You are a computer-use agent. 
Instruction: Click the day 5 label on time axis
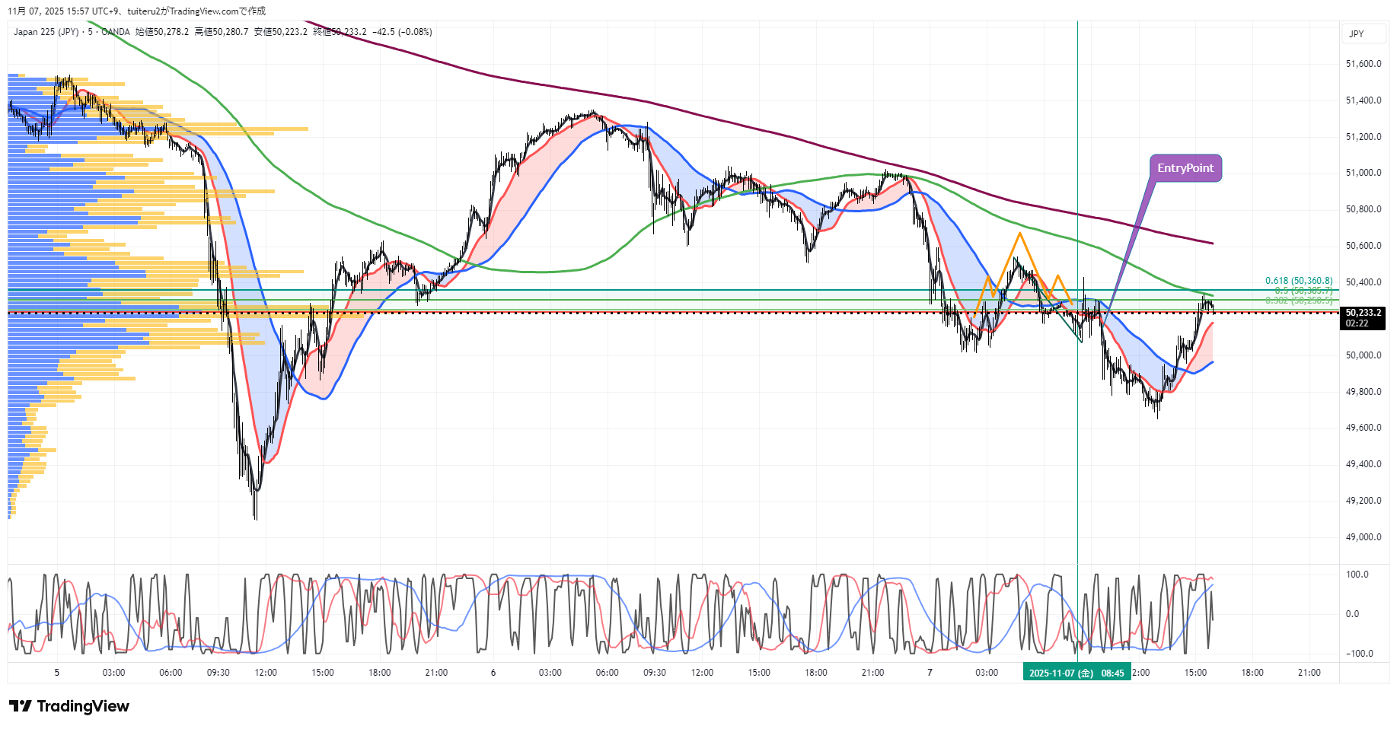(x=56, y=673)
